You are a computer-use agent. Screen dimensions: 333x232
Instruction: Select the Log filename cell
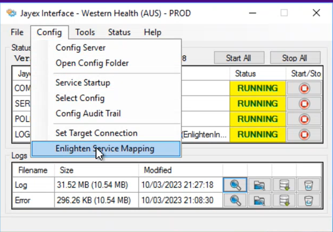click(x=33, y=185)
